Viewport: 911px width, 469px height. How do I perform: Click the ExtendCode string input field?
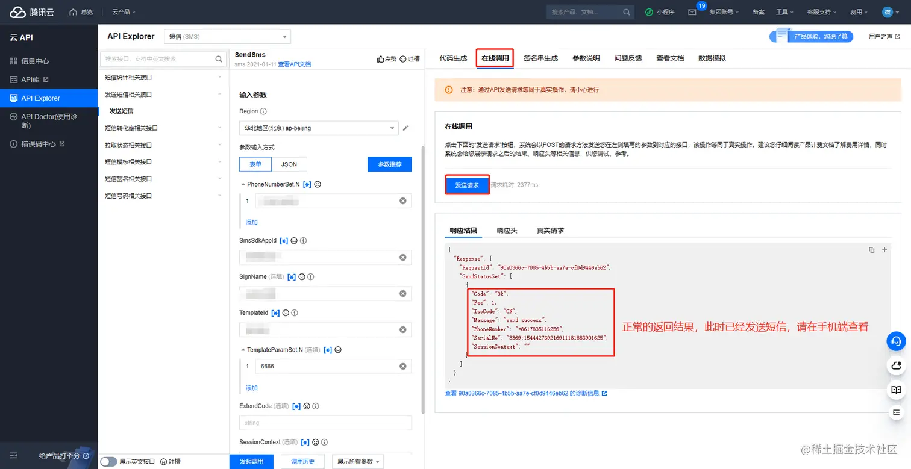(325, 423)
